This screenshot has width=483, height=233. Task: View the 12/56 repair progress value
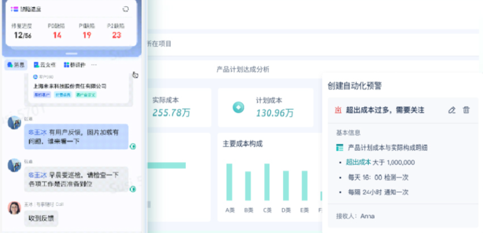tap(23, 35)
